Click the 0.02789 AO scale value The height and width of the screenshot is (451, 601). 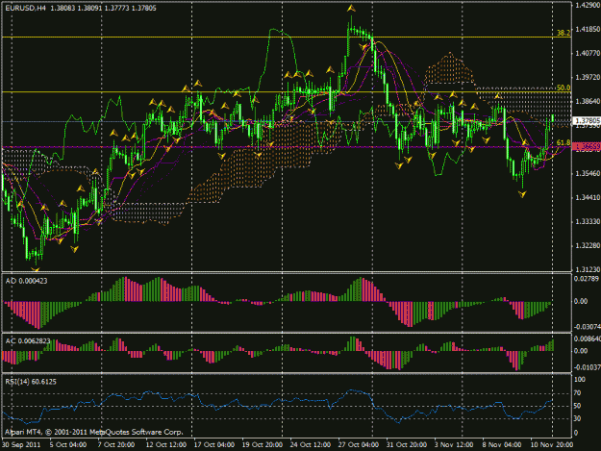click(586, 279)
